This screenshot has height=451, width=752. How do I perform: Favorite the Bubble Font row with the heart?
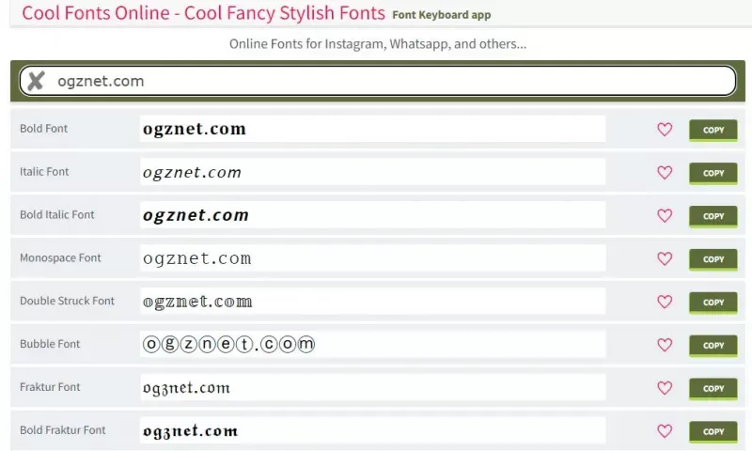665,345
